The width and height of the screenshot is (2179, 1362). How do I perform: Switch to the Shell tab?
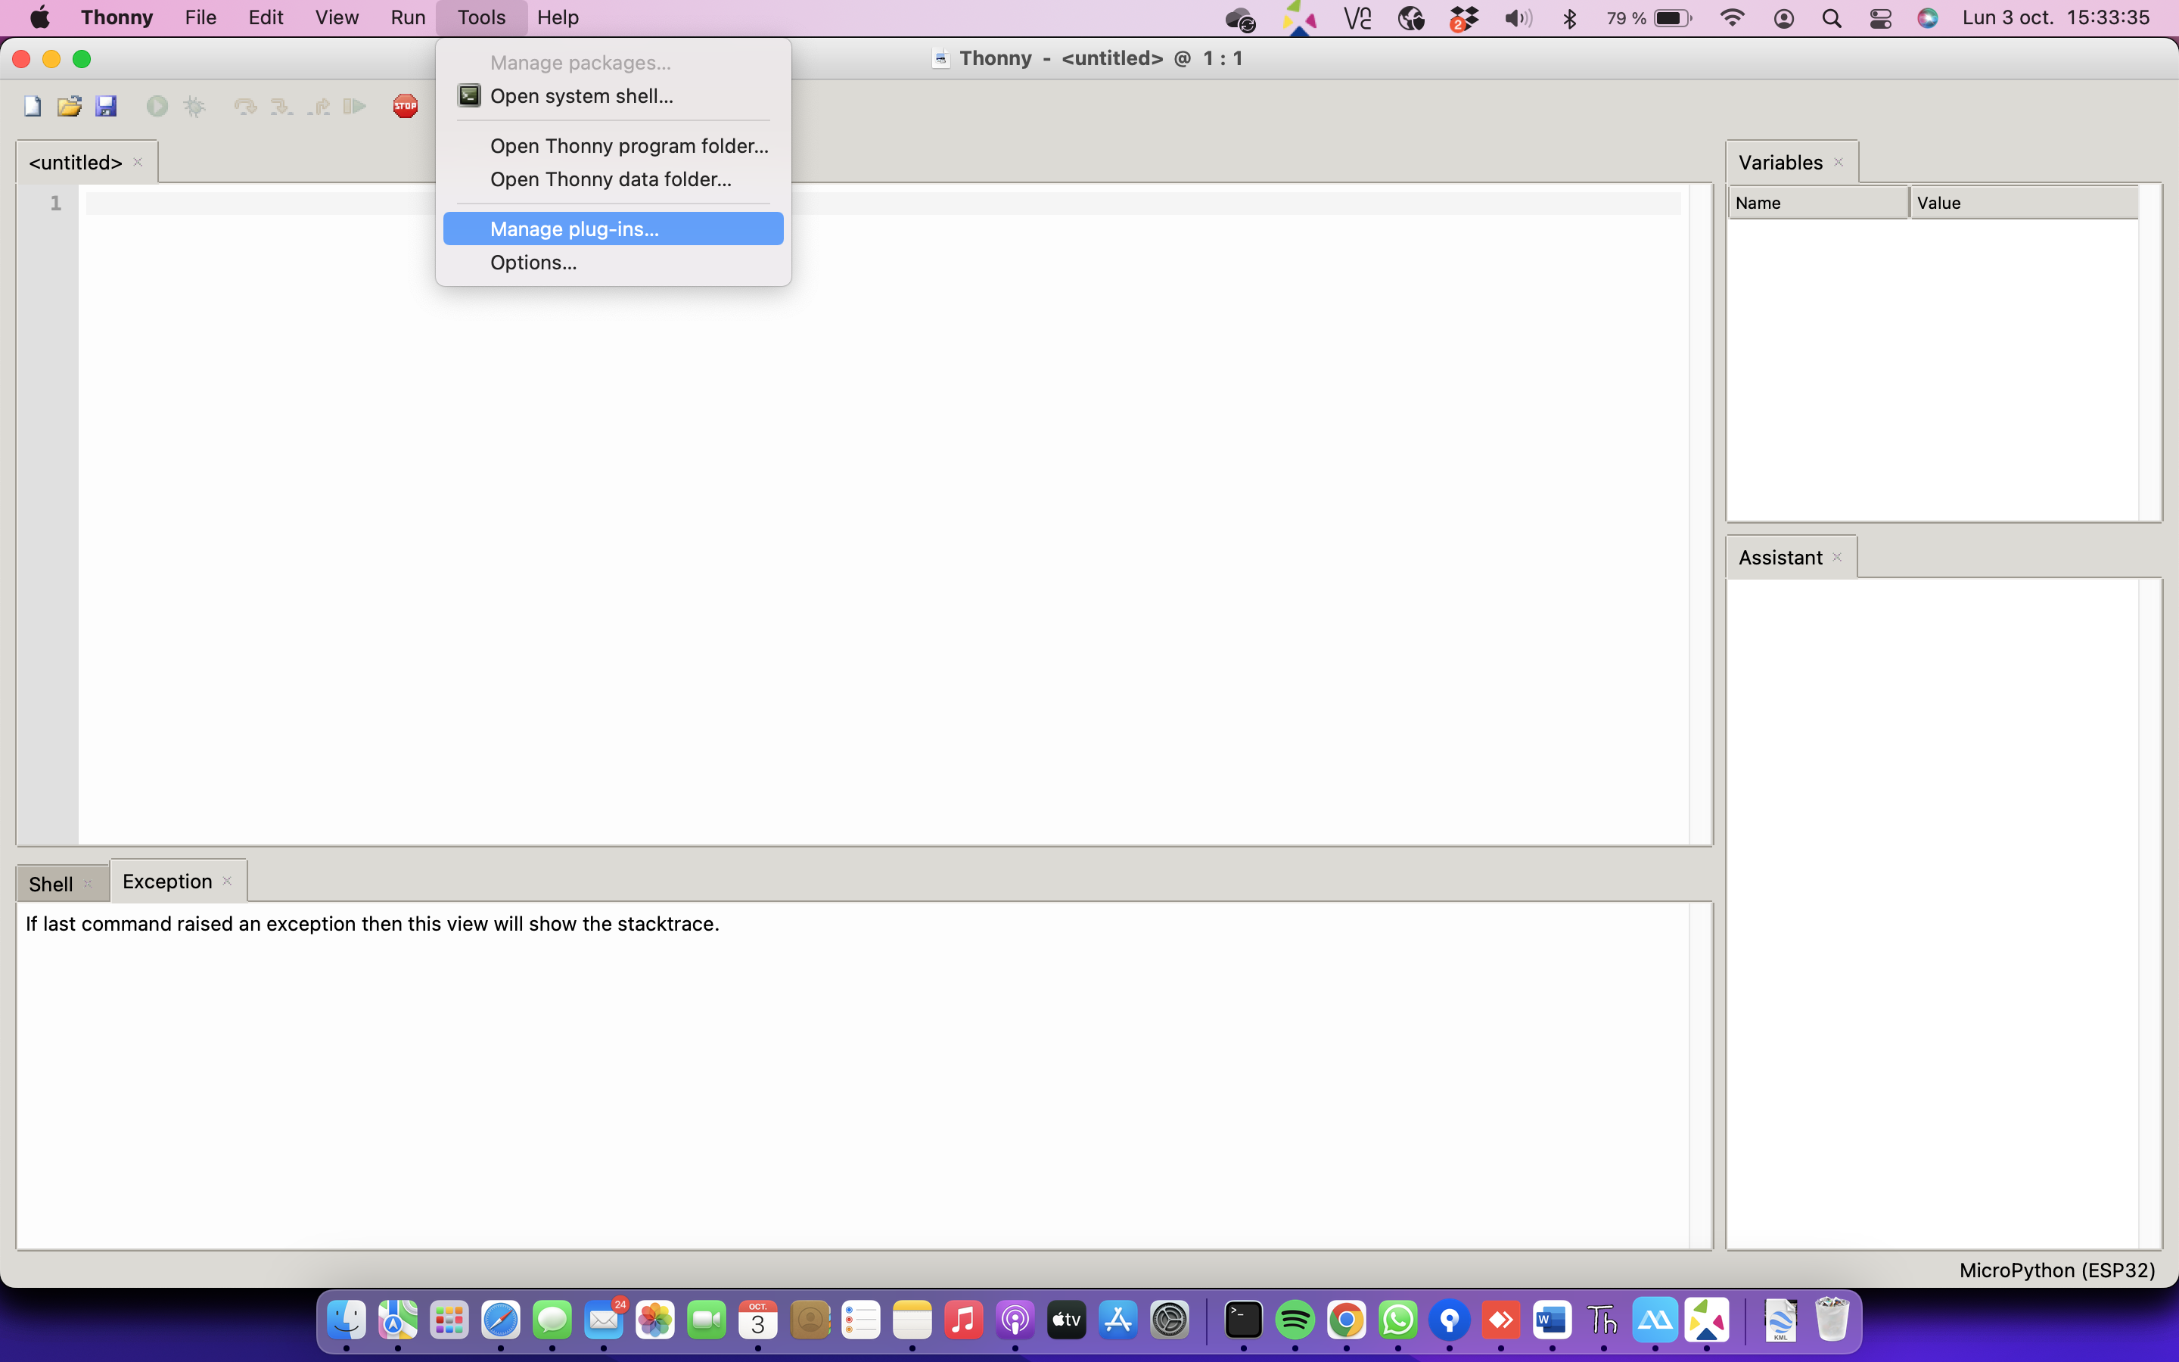51,884
